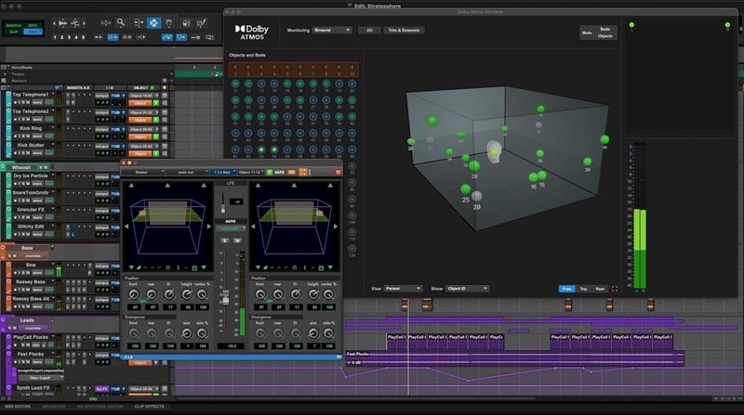The height and width of the screenshot is (415, 744).
Task: Close the panner plugin window with red button
Action: point(126,163)
